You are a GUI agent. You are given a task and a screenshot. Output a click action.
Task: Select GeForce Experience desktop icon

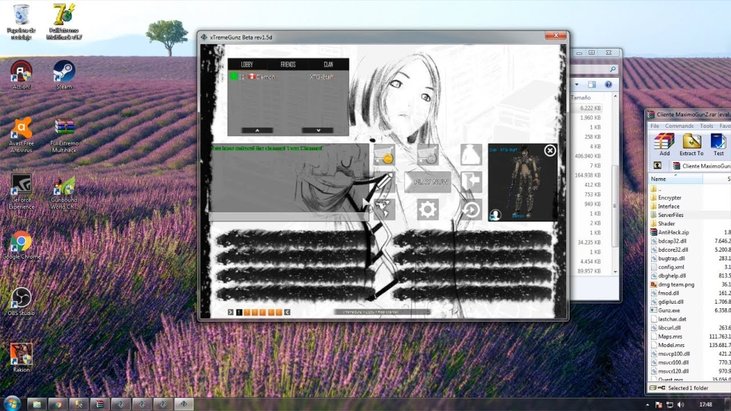[x=21, y=192]
